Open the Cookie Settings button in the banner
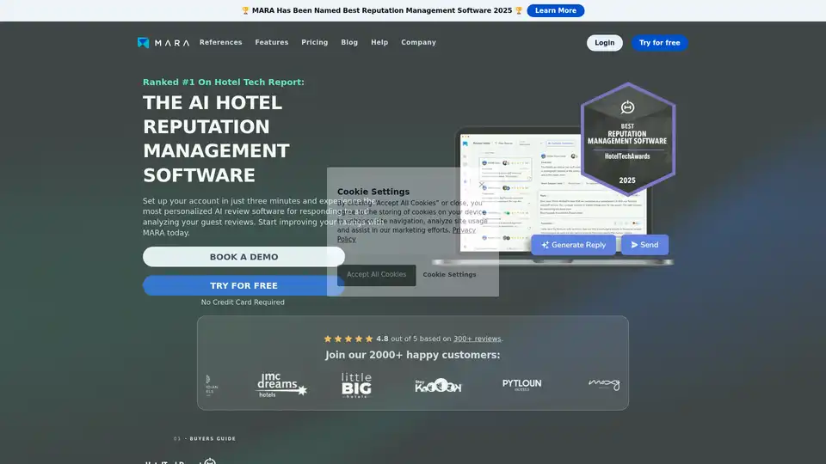The width and height of the screenshot is (826, 464). click(x=449, y=275)
